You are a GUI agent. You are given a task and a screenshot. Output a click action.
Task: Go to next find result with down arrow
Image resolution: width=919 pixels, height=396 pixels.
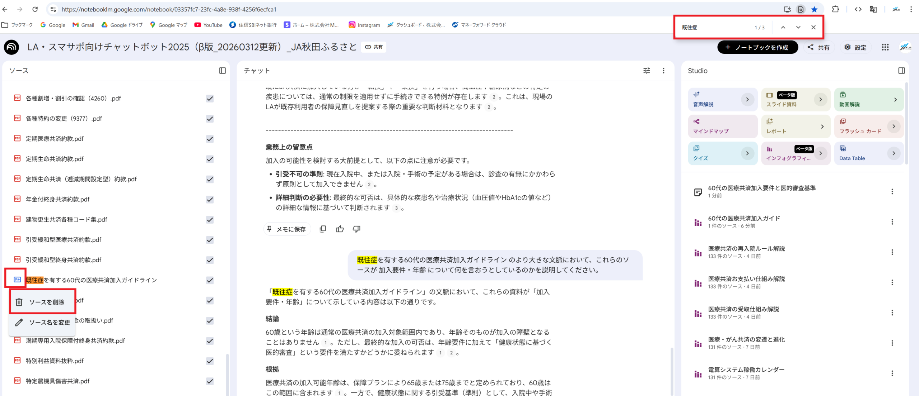pos(798,27)
